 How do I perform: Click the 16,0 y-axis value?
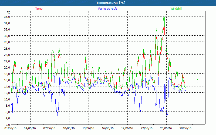click(x=7, y=80)
